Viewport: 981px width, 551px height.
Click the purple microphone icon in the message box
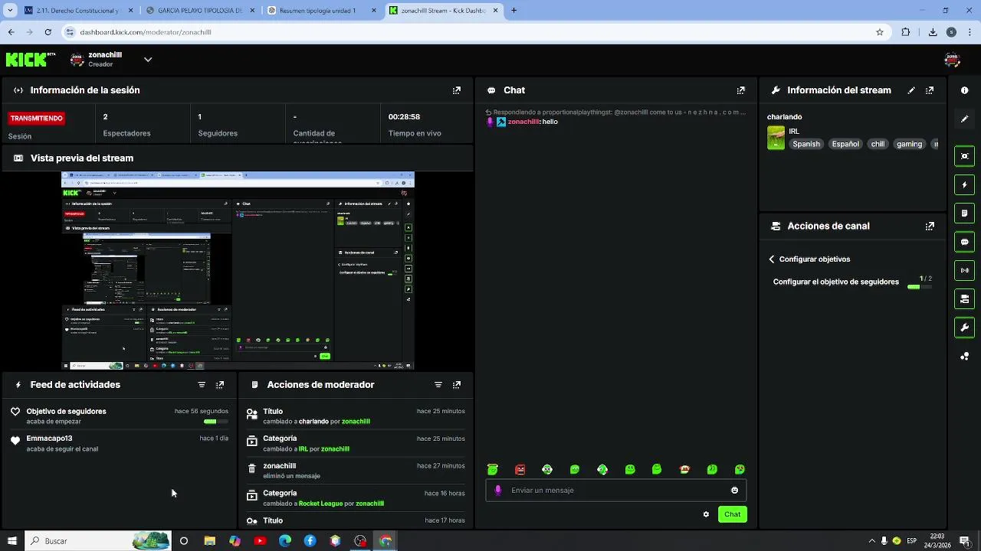tap(497, 491)
